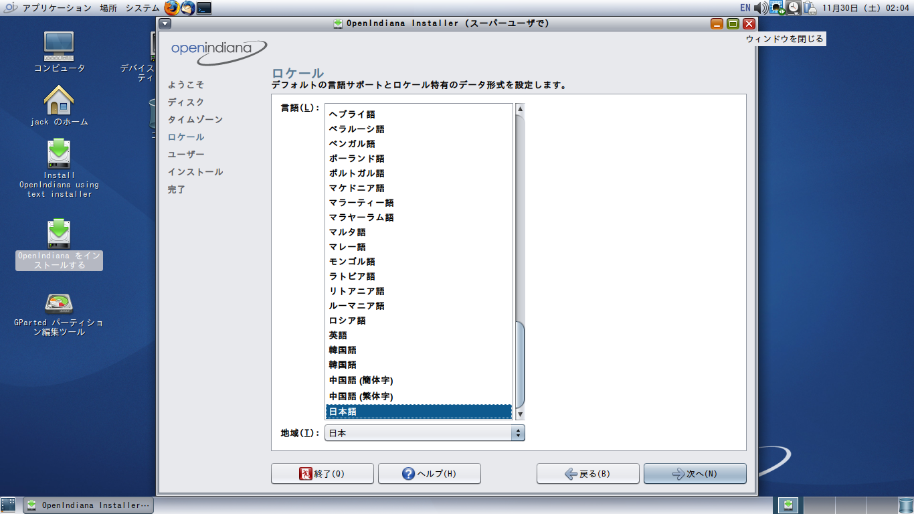Select 英語 in language list
914x514 pixels.
pos(419,335)
